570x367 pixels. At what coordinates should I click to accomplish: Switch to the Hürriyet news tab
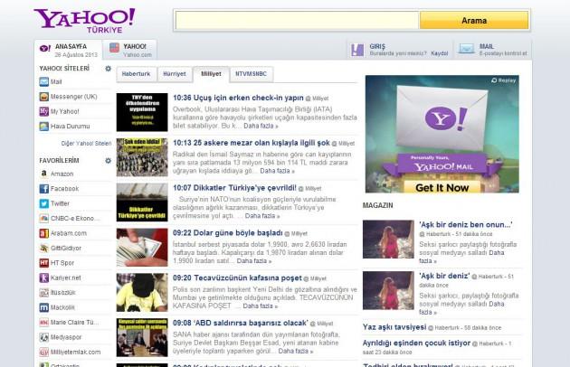174,74
